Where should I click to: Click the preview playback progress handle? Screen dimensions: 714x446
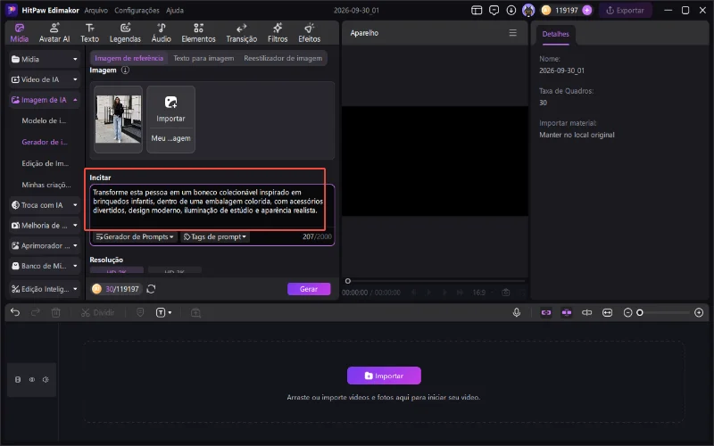click(x=348, y=281)
